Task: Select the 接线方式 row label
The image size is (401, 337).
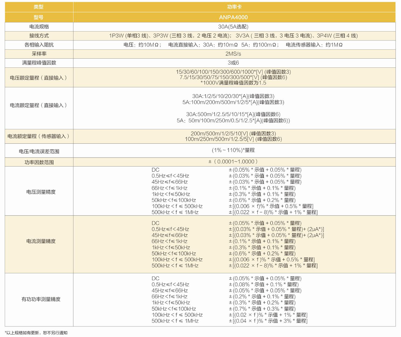Action: [39, 36]
